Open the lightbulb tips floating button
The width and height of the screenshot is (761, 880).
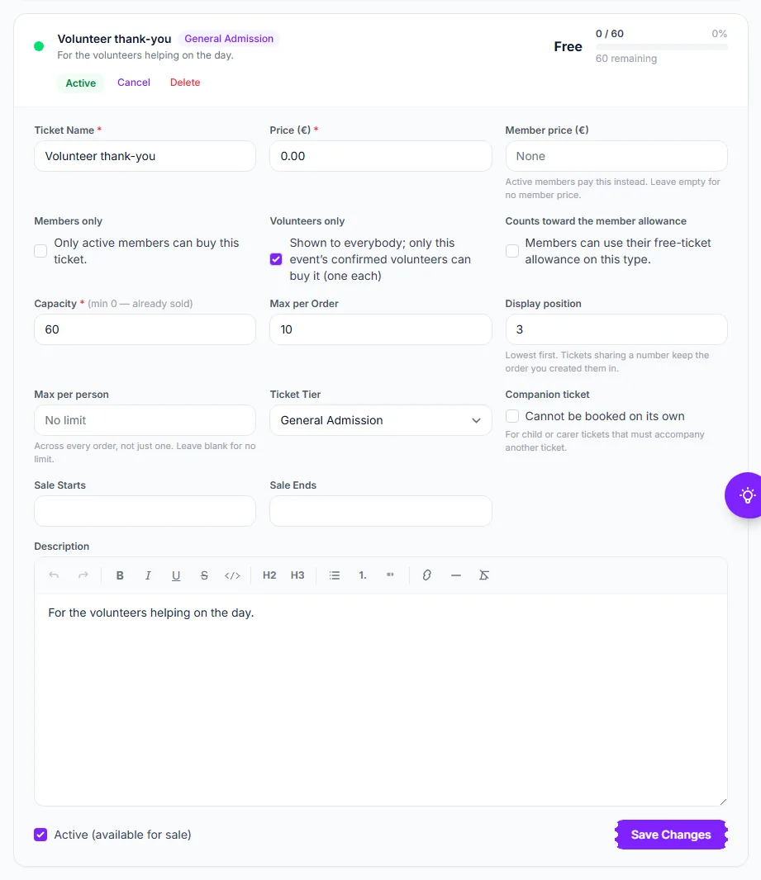tap(744, 495)
